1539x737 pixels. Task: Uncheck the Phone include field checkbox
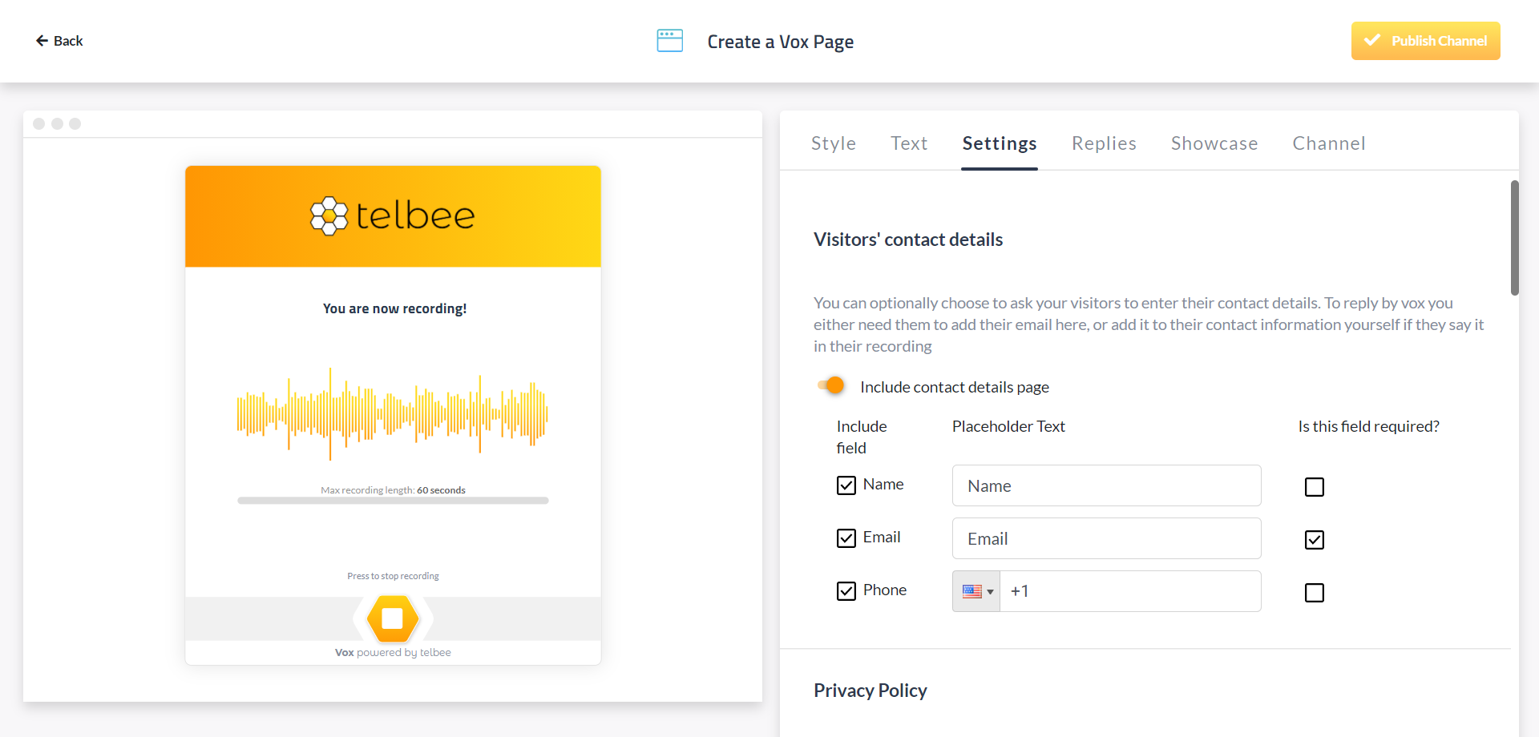[846, 591]
